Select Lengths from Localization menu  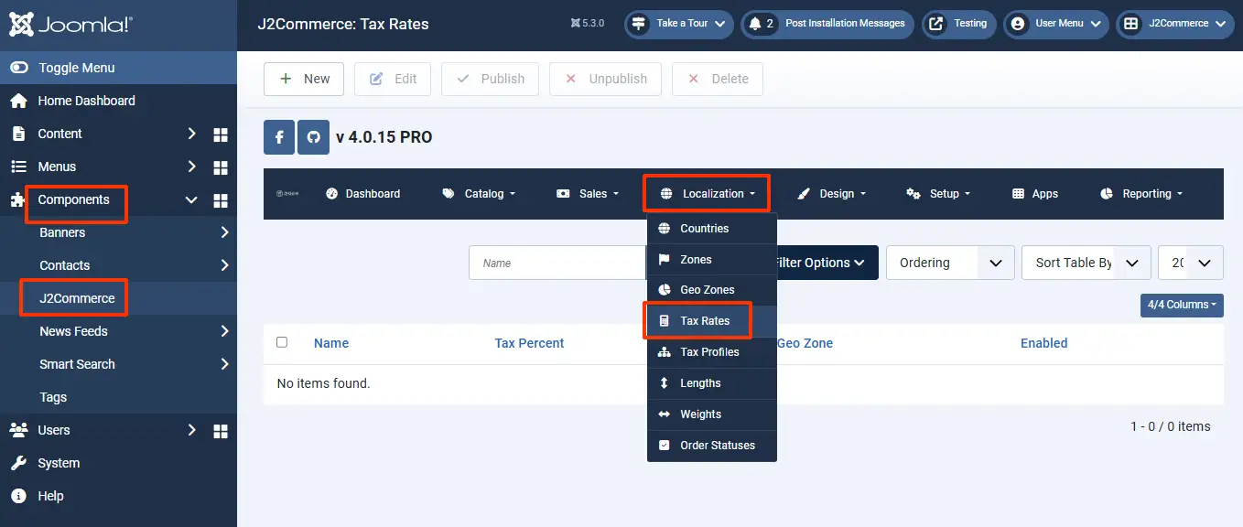[x=712, y=383]
